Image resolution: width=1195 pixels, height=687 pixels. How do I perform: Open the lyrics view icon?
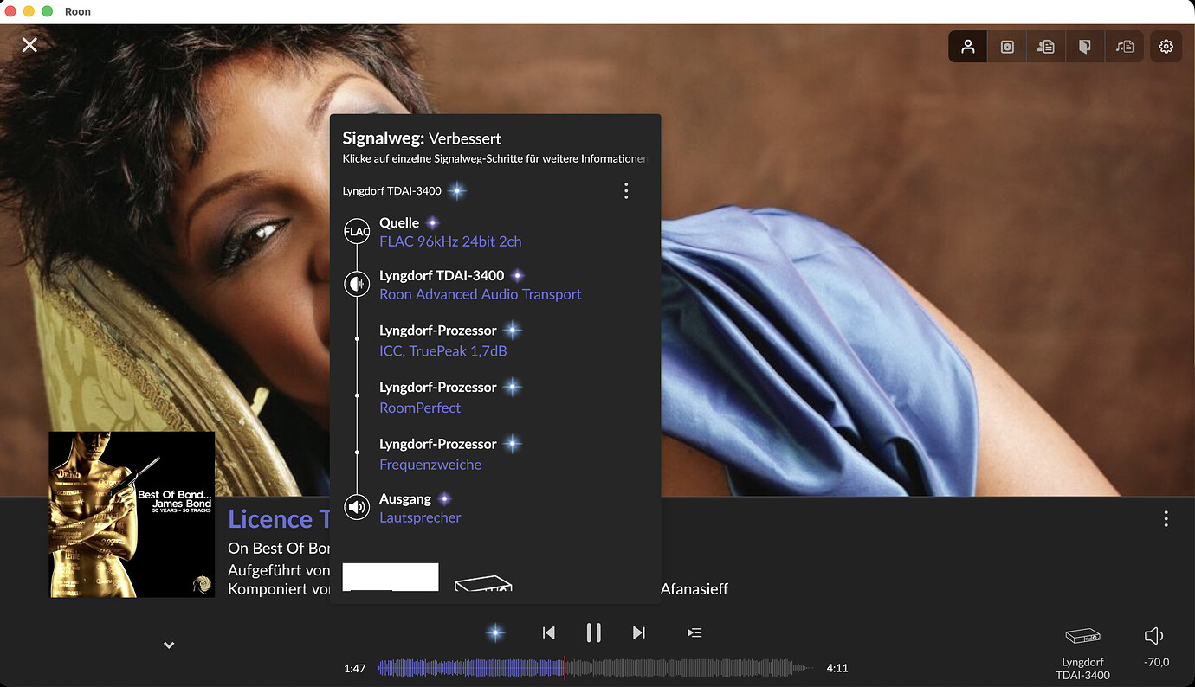pos(1124,47)
